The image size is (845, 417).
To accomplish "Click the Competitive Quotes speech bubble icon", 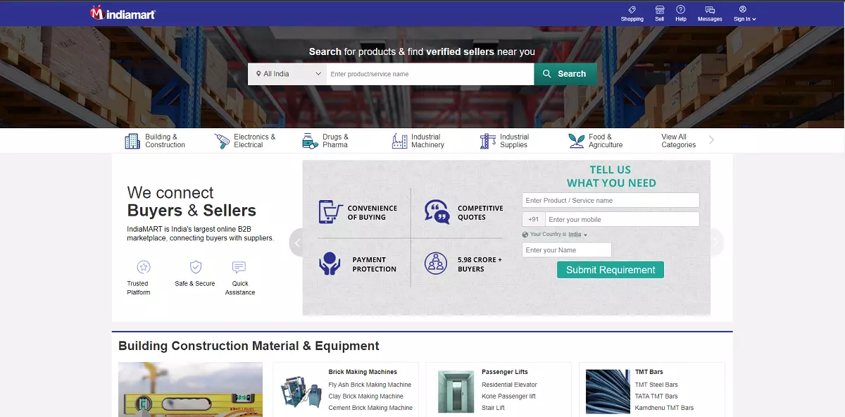I will click(437, 212).
